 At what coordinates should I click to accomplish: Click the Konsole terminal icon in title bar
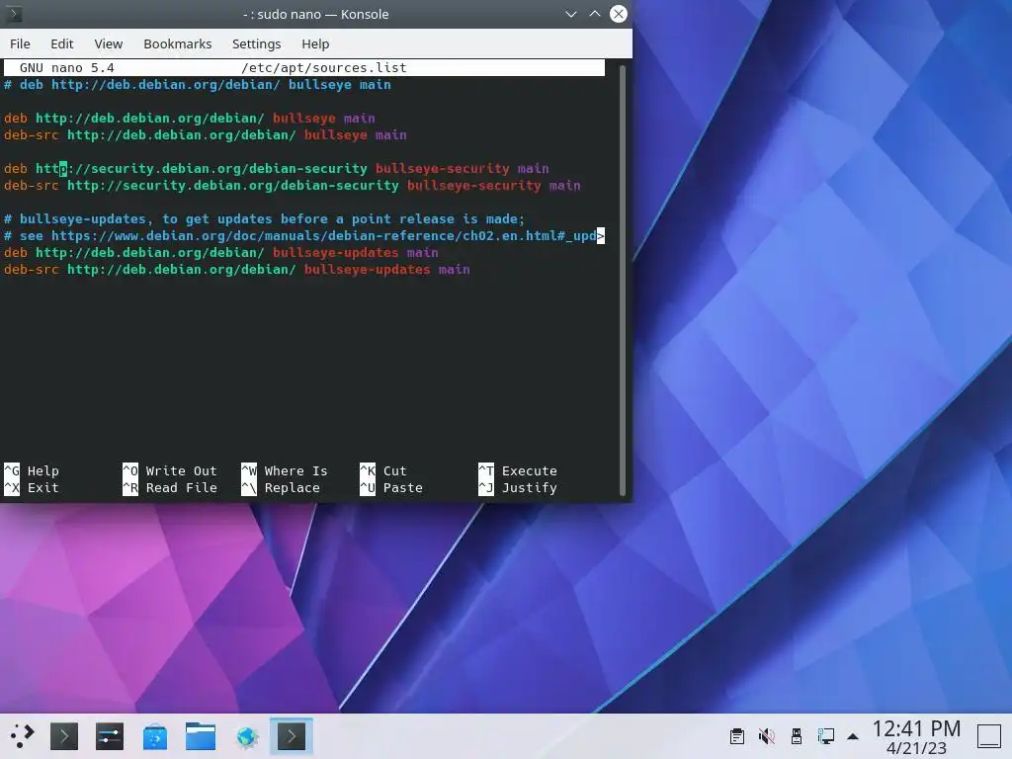click(x=14, y=14)
